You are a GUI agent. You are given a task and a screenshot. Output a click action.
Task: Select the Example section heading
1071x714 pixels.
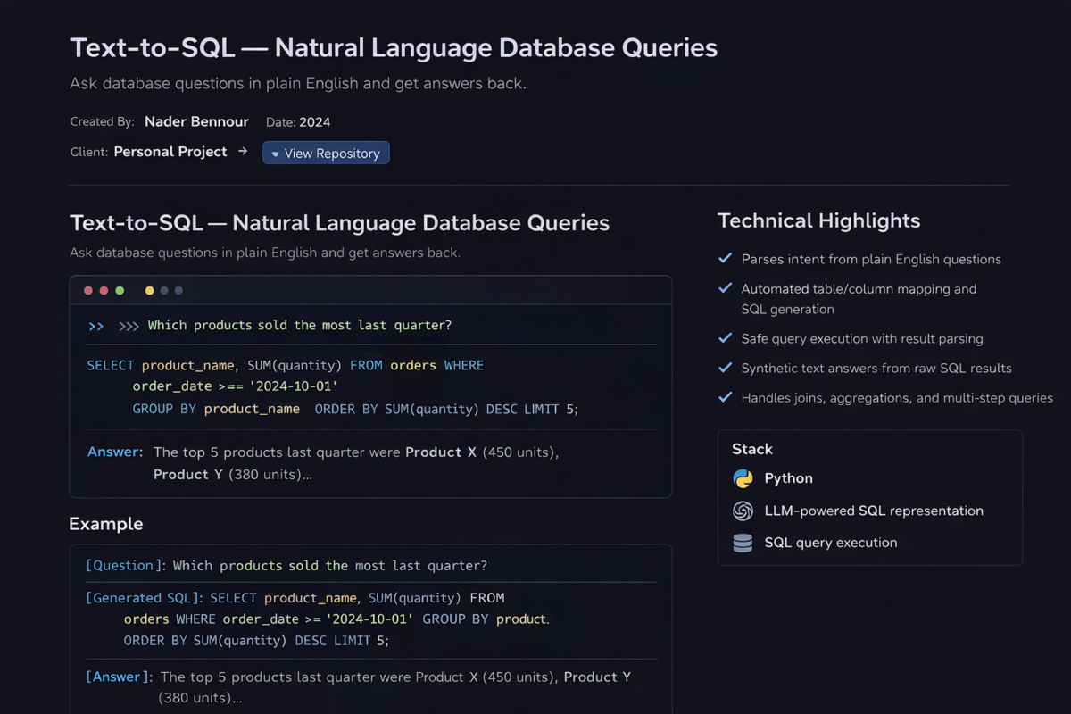(x=106, y=524)
